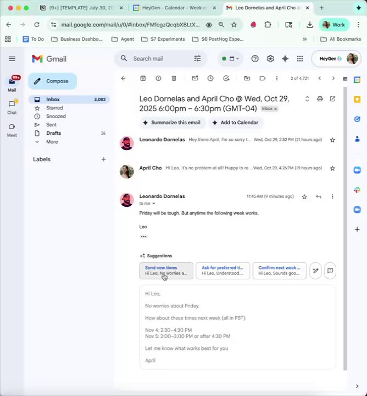Screen dimensions: 367x396
Task: Select the 'Send new times' suggestion
Action: tap(166, 271)
